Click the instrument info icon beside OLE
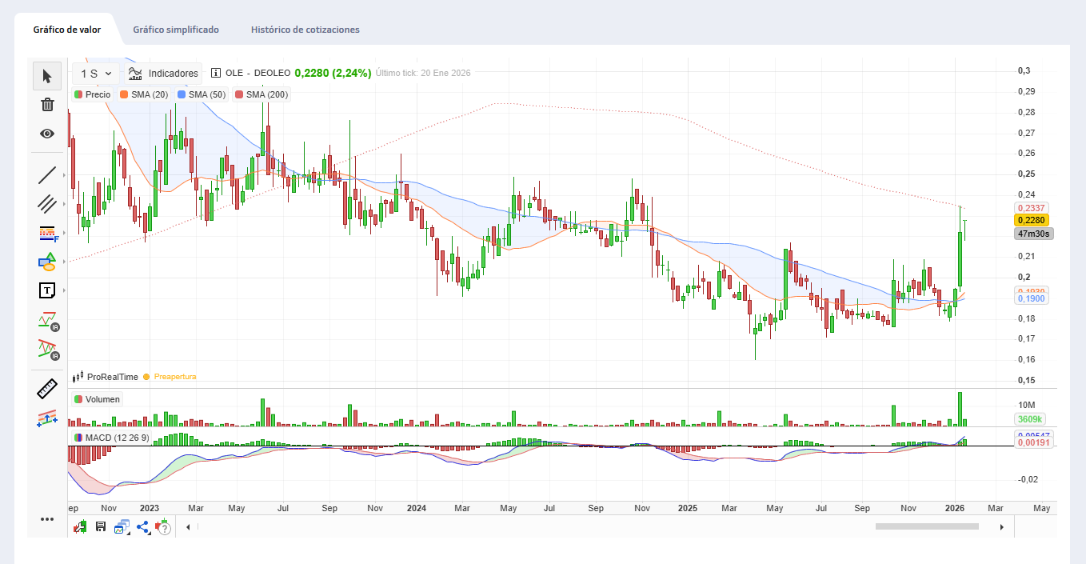 [216, 73]
